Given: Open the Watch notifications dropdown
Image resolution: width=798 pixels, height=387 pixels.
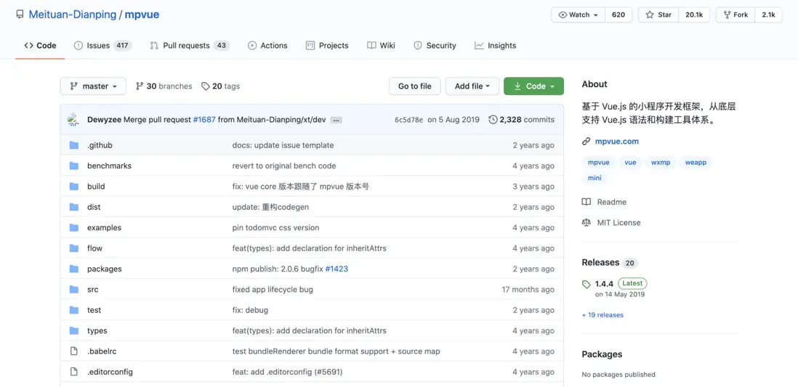Looking at the screenshot, I should point(578,15).
